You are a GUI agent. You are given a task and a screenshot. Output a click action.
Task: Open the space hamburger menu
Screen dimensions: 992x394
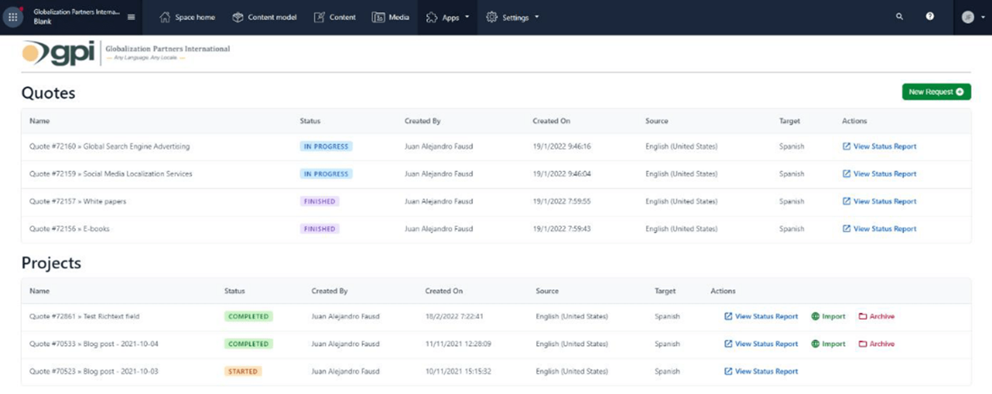coord(131,17)
